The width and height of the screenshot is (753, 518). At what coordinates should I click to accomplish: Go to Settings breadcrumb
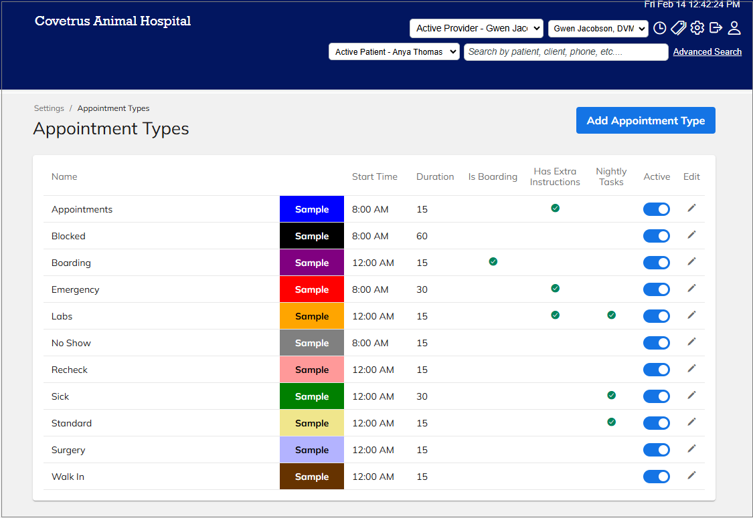[x=49, y=108]
